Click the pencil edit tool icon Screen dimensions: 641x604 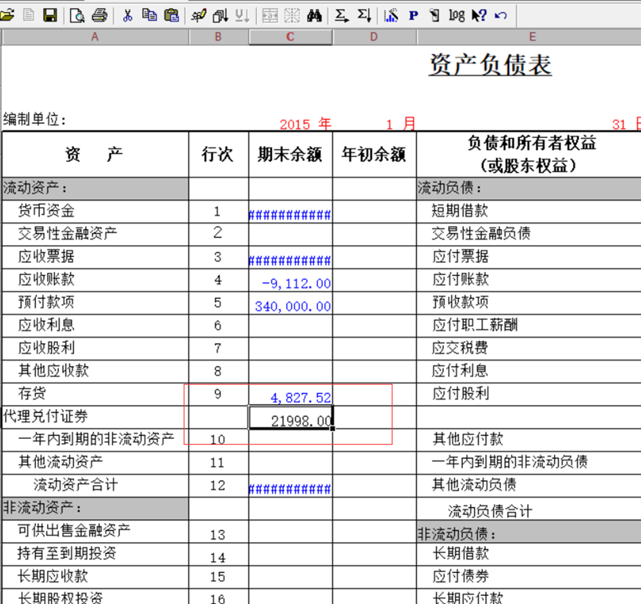click(x=198, y=16)
